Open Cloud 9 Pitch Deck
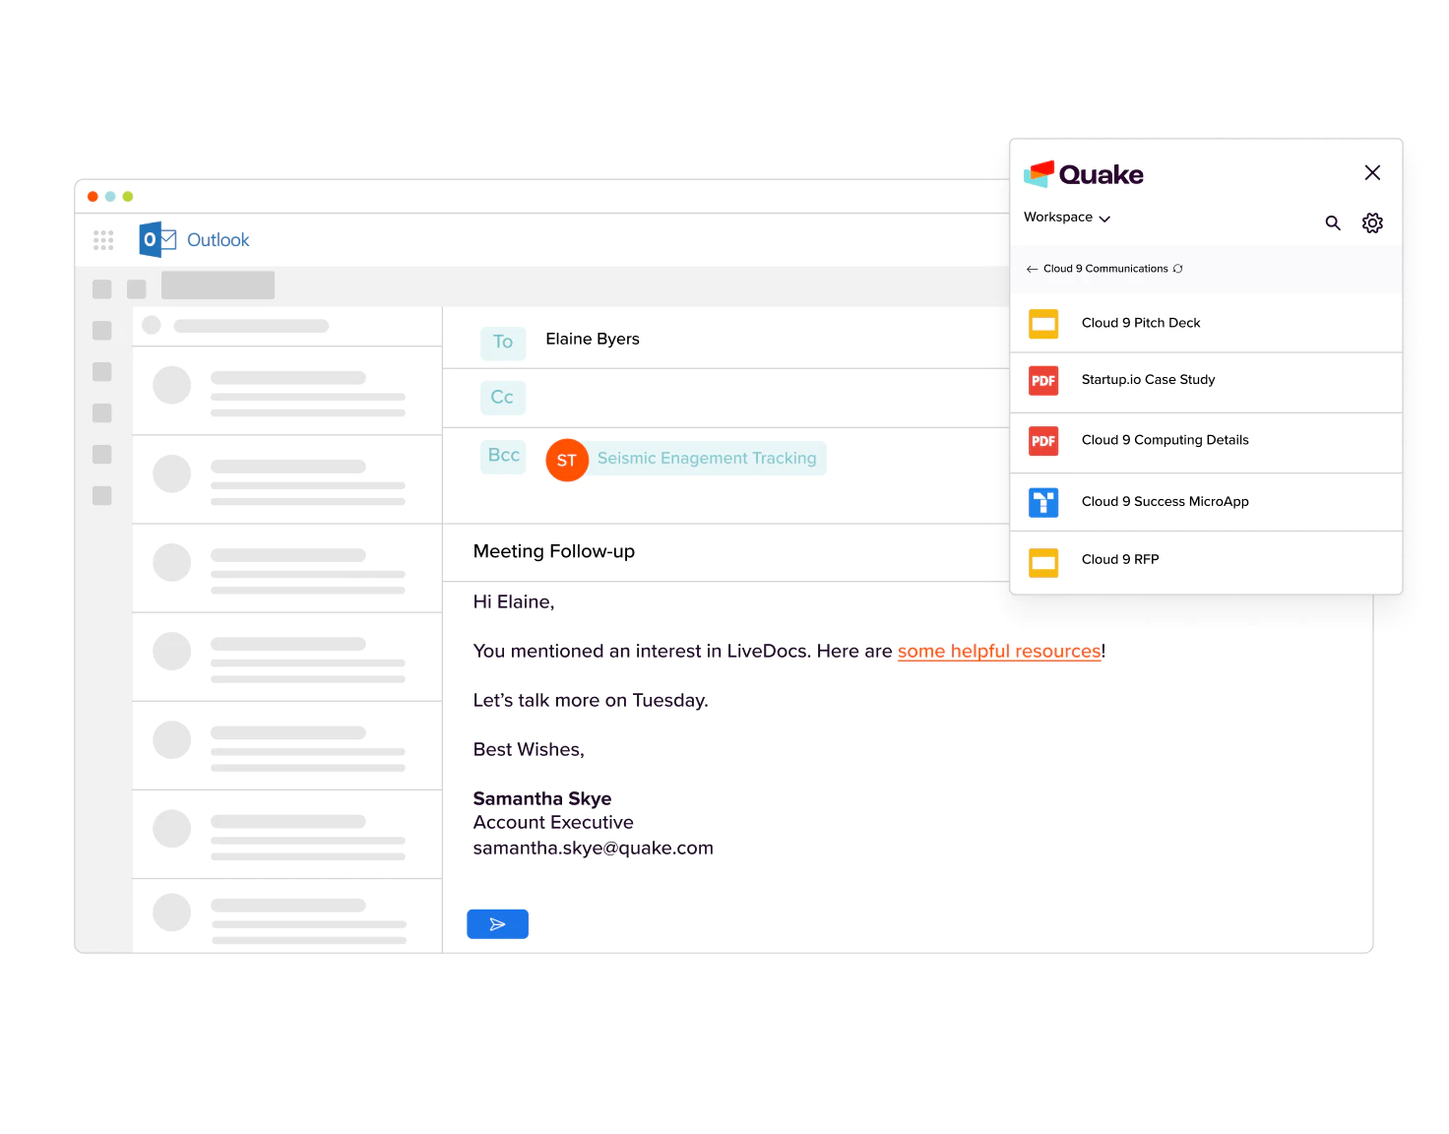This screenshot has width=1449, height=1134. click(1206, 323)
